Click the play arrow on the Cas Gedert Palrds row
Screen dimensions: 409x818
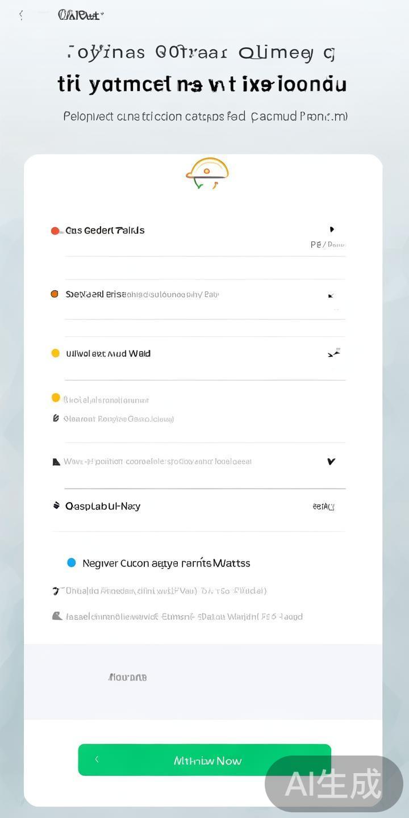332,229
